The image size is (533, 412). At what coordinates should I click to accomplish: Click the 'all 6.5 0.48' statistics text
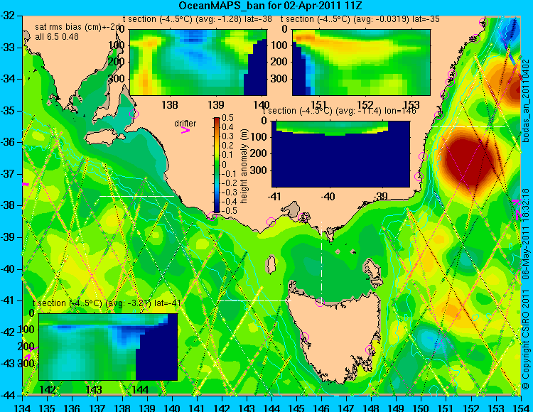click(57, 36)
